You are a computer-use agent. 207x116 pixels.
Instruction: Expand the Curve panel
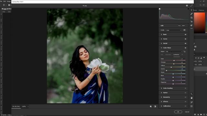pyautogui.click(x=161, y=39)
